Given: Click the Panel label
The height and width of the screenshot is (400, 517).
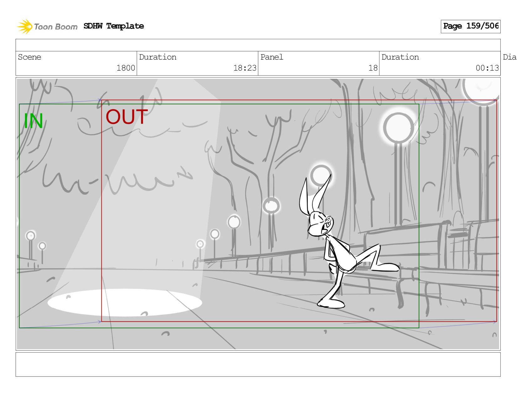Looking at the screenshot, I should 272,57.
